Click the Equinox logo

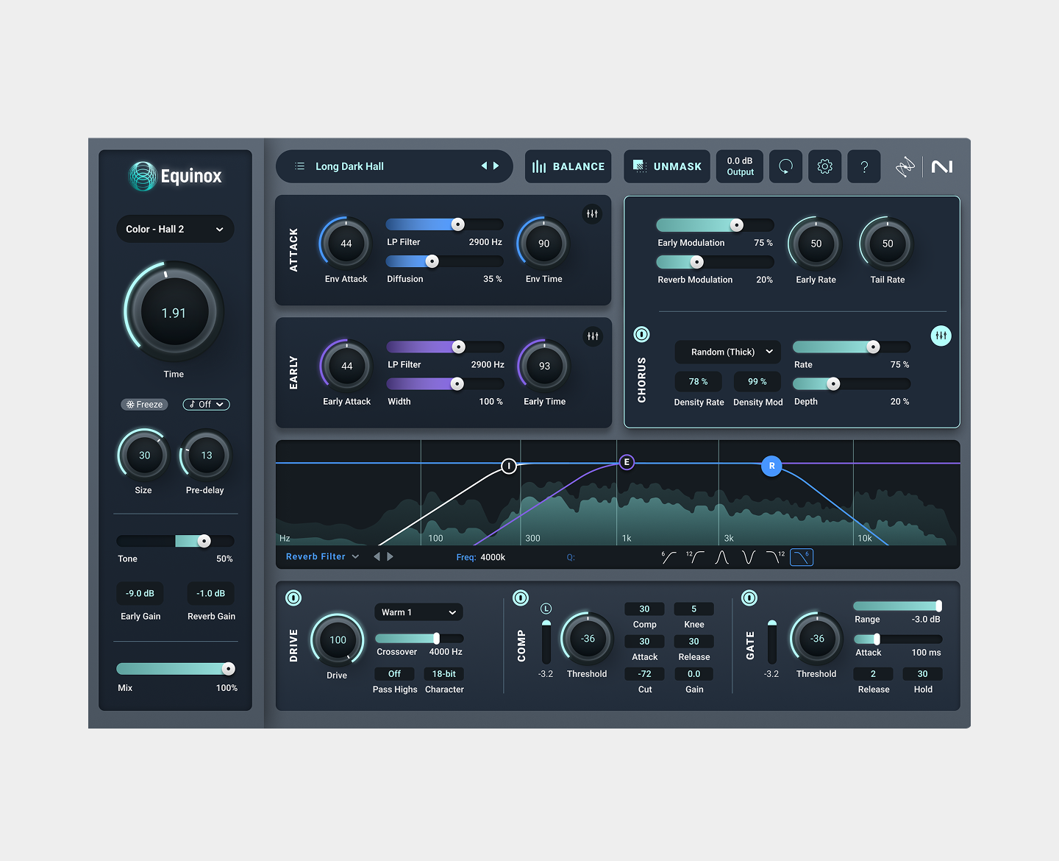(175, 176)
